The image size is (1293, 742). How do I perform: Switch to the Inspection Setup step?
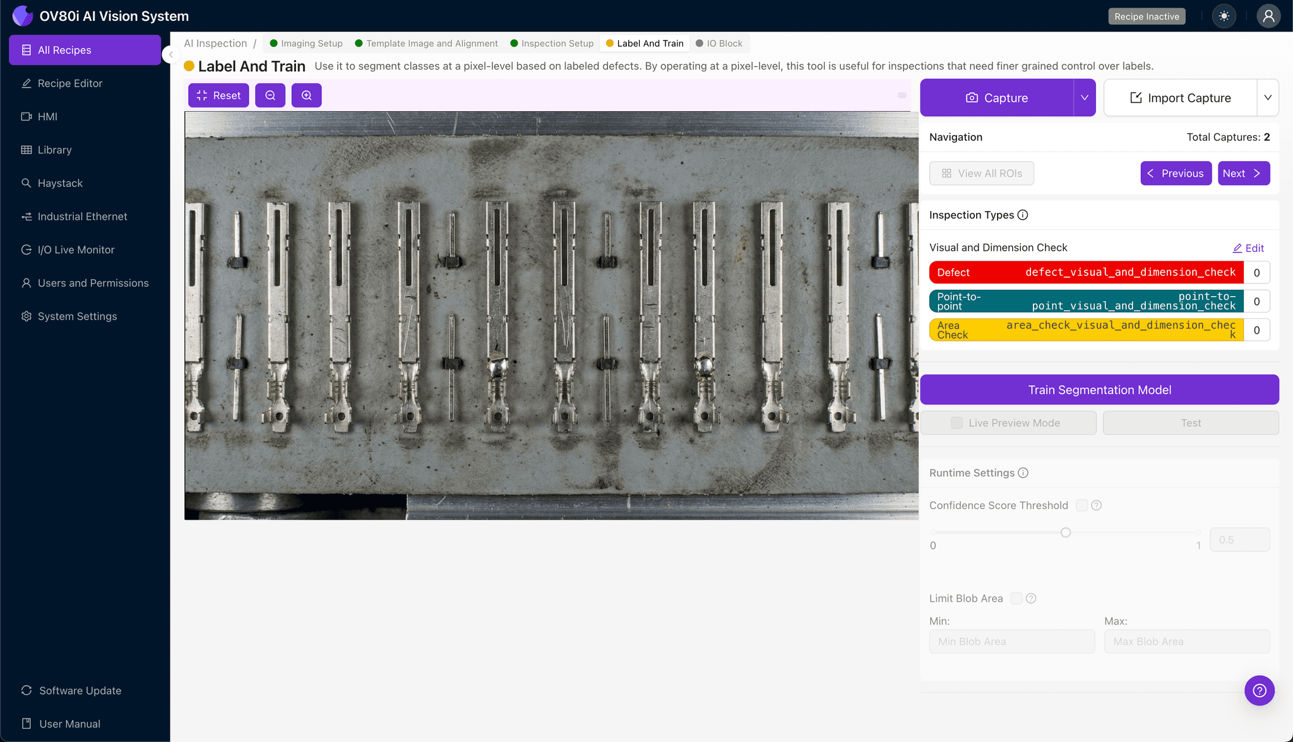point(557,43)
